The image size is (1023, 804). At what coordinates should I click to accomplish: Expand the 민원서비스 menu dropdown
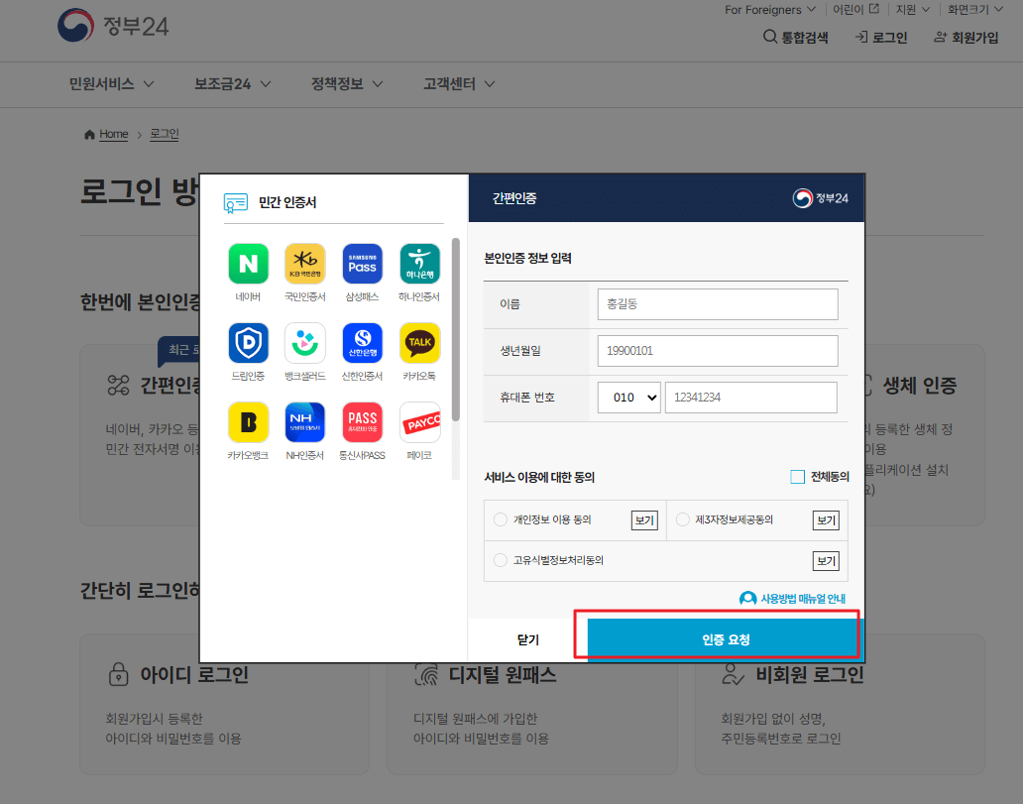(101, 84)
